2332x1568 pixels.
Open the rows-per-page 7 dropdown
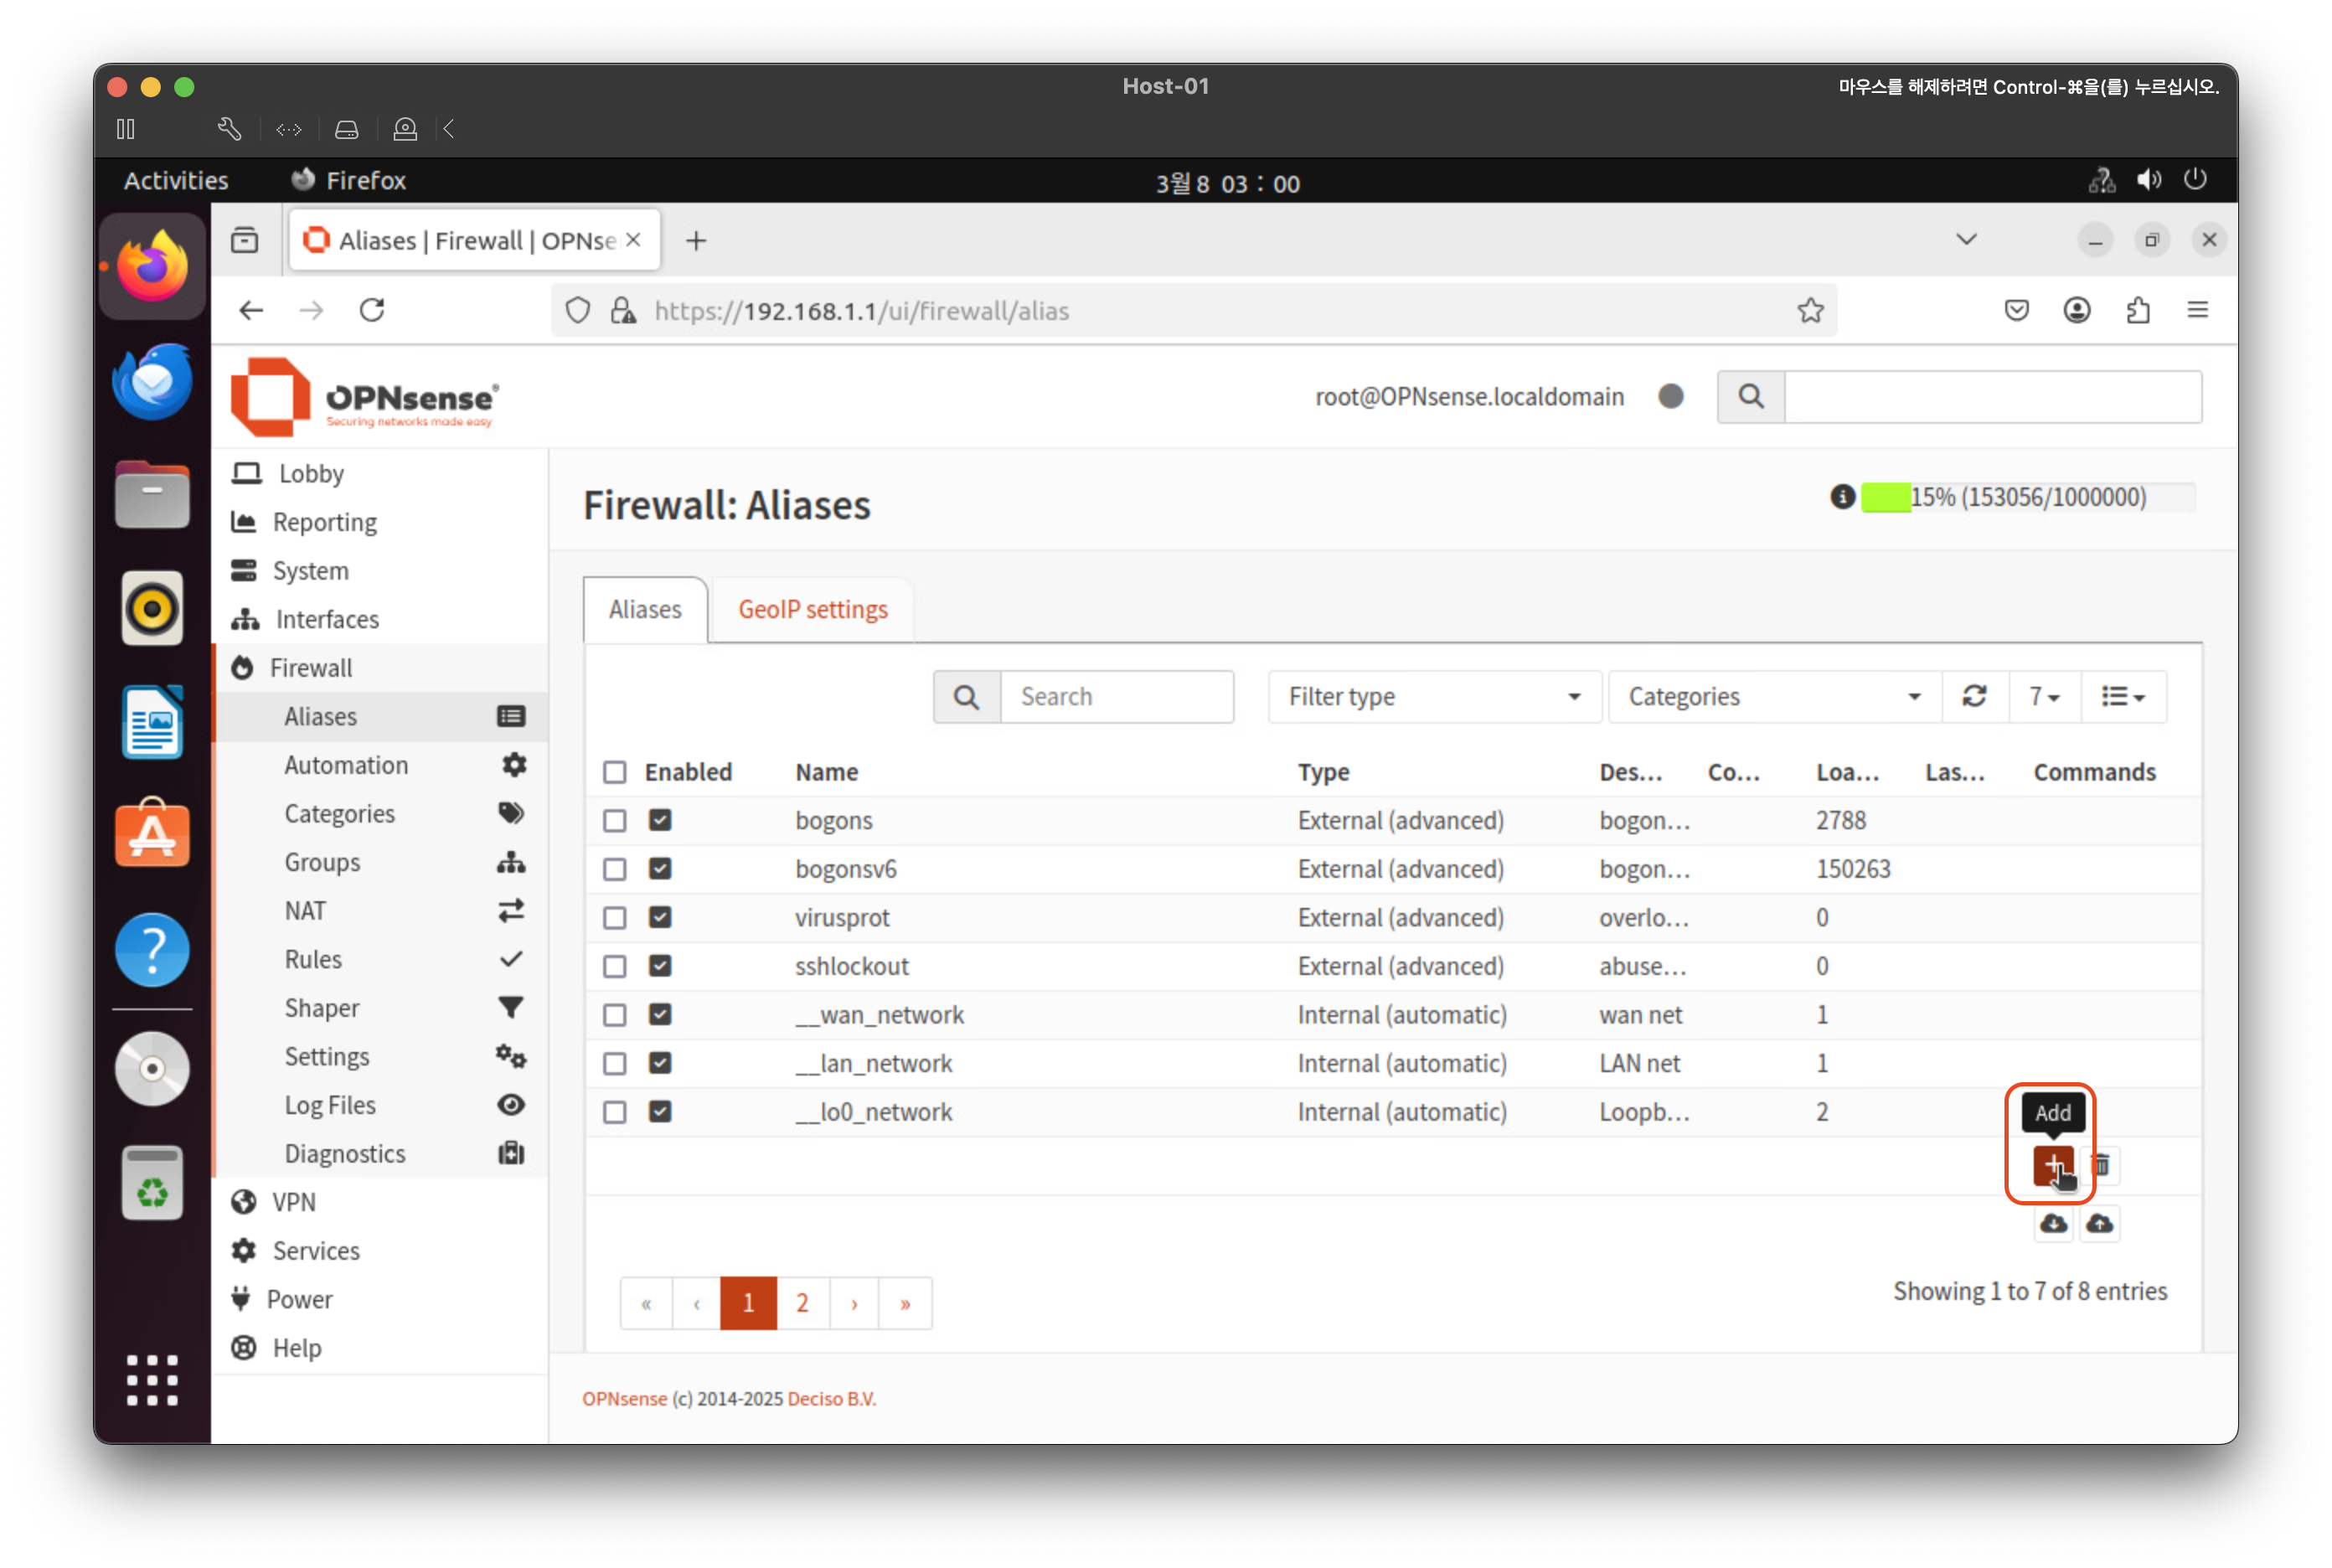[x=2043, y=696]
